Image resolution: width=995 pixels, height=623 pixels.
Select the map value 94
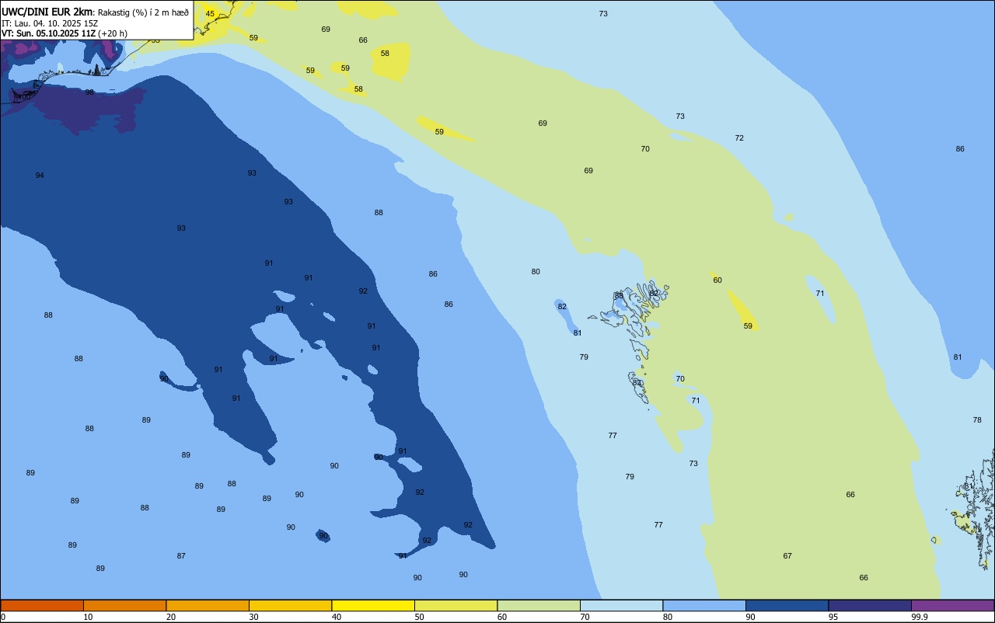[40, 176]
